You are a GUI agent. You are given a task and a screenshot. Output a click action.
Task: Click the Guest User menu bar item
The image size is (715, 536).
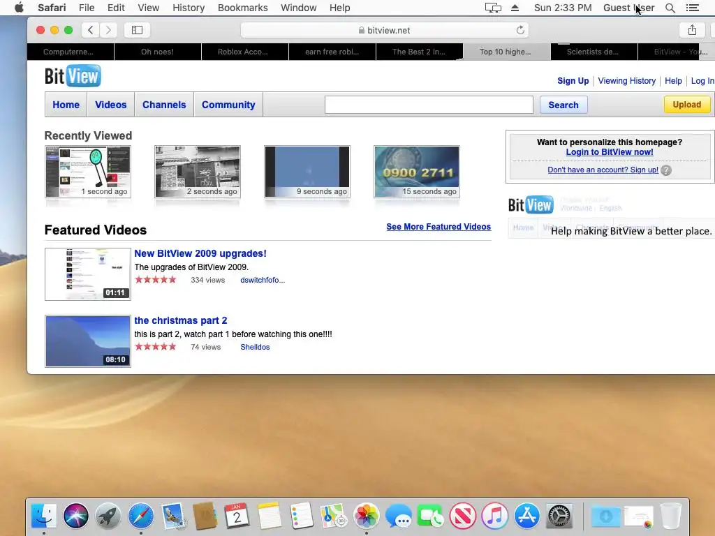tap(628, 8)
